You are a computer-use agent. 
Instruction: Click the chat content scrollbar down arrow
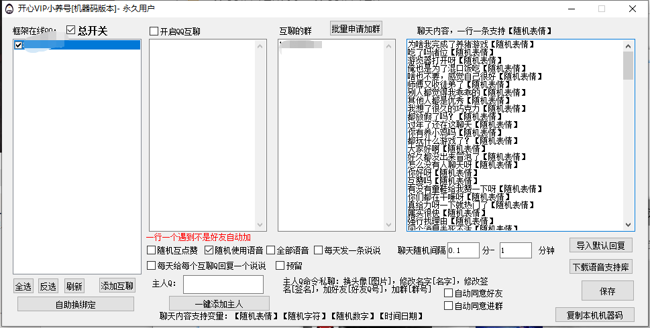click(x=629, y=226)
